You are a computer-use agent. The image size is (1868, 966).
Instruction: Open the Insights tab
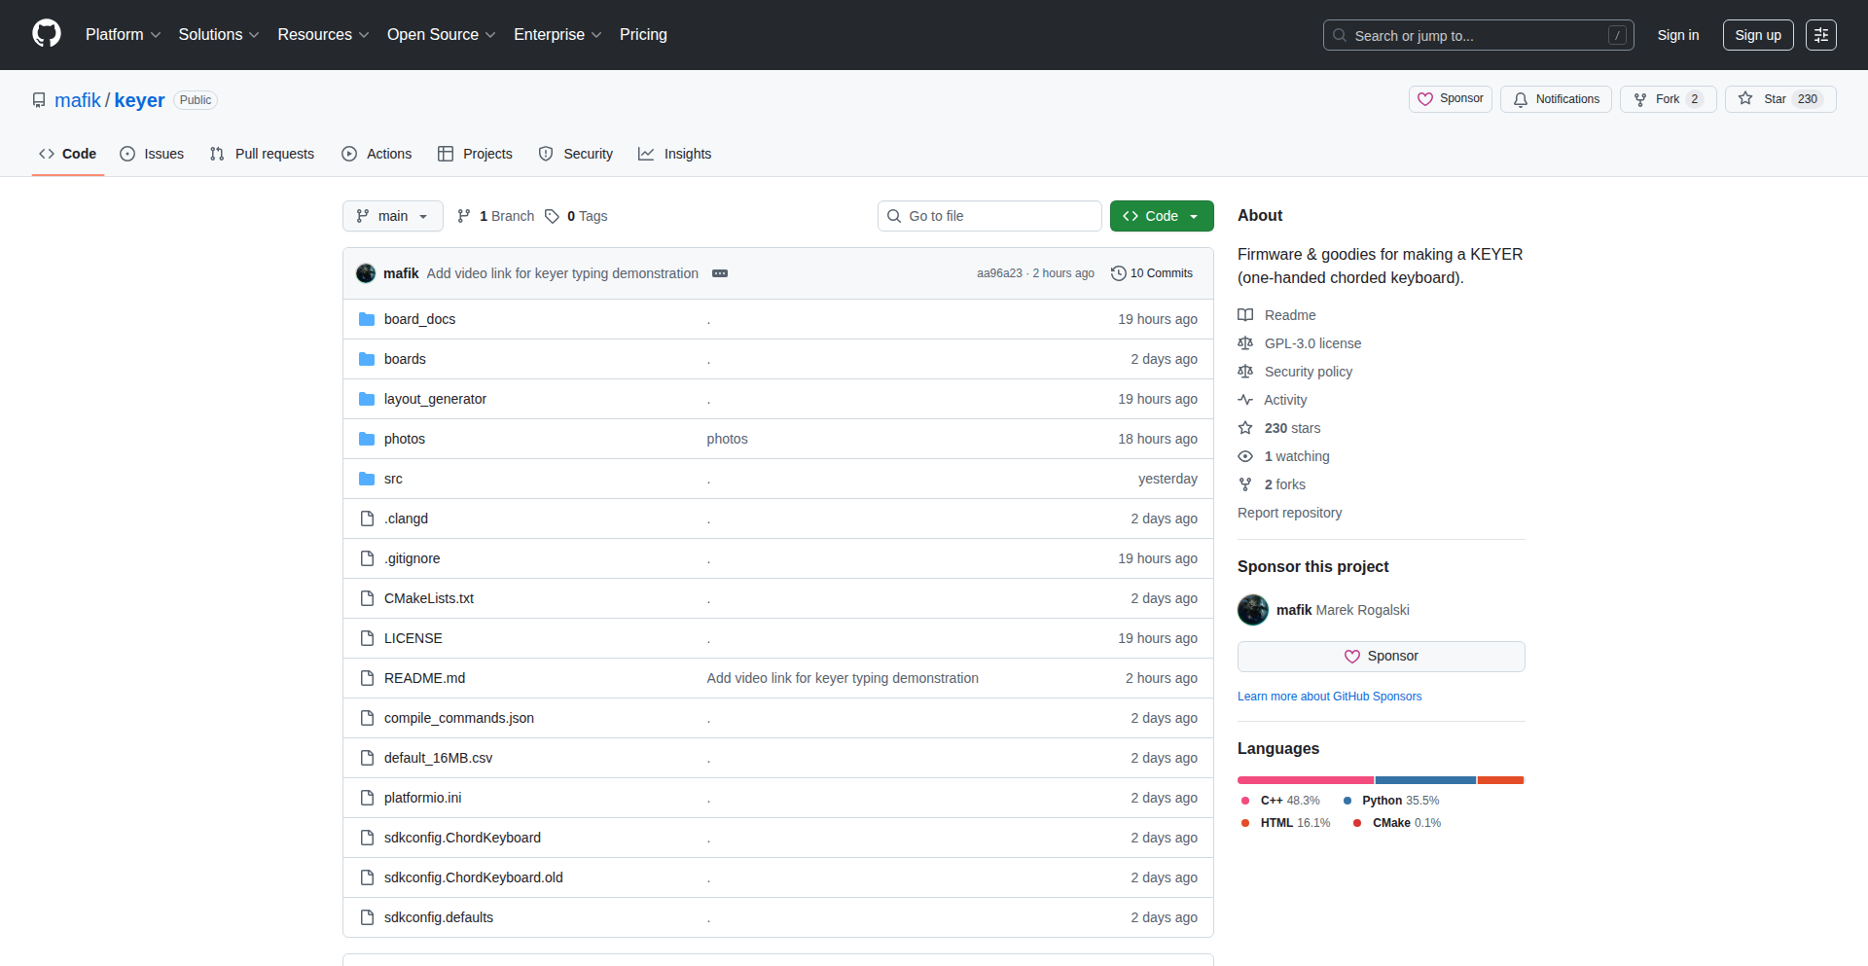pos(675,154)
